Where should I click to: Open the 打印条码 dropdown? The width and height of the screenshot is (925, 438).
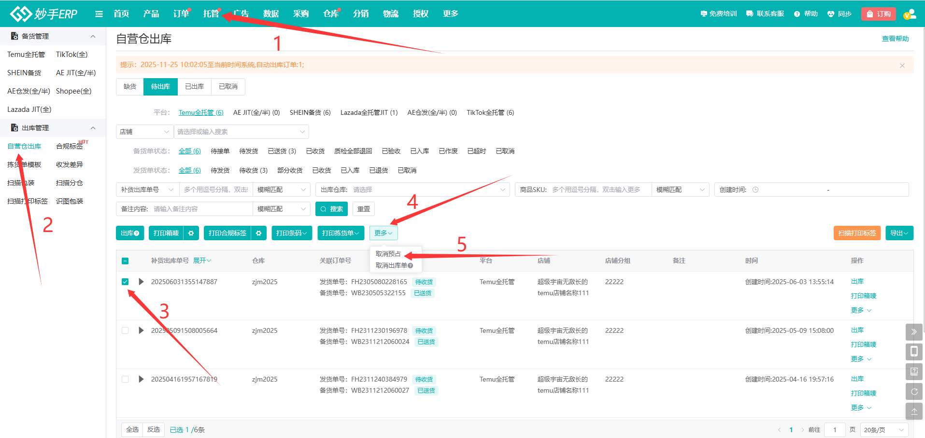(292, 233)
